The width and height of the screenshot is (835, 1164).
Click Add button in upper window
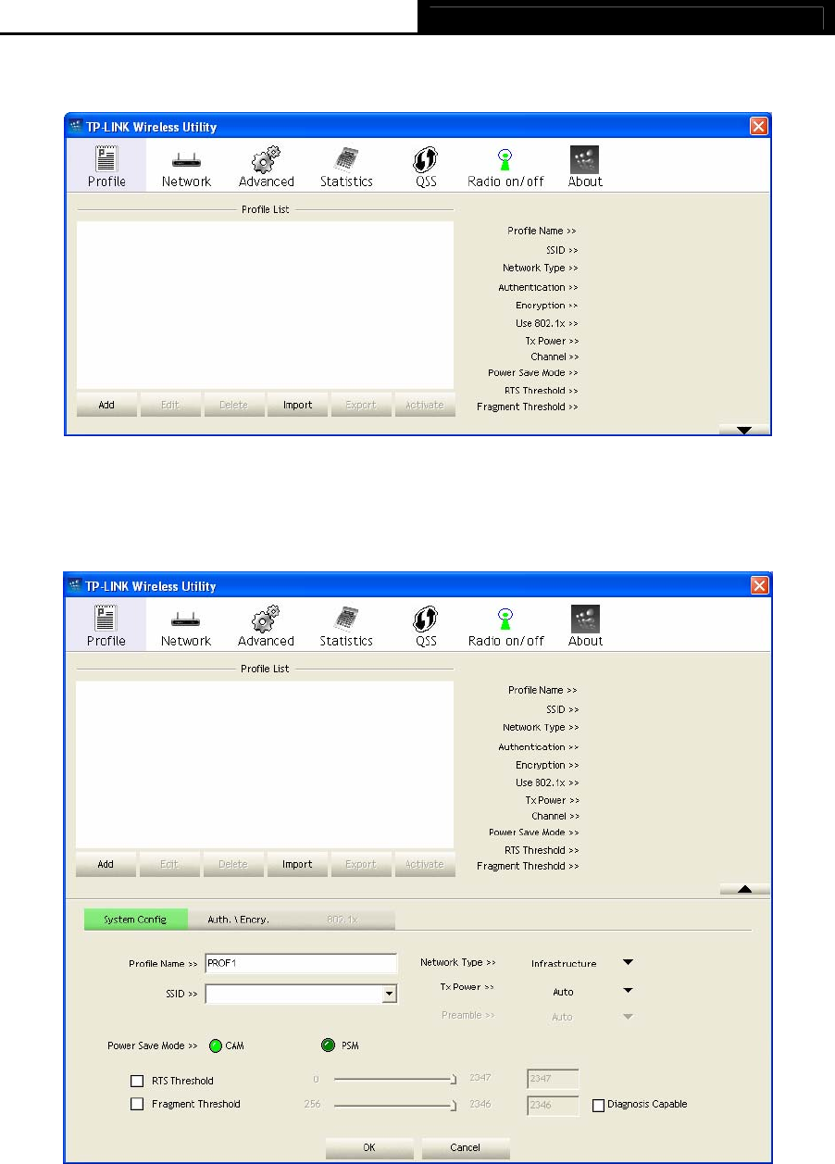tap(106, 405)
